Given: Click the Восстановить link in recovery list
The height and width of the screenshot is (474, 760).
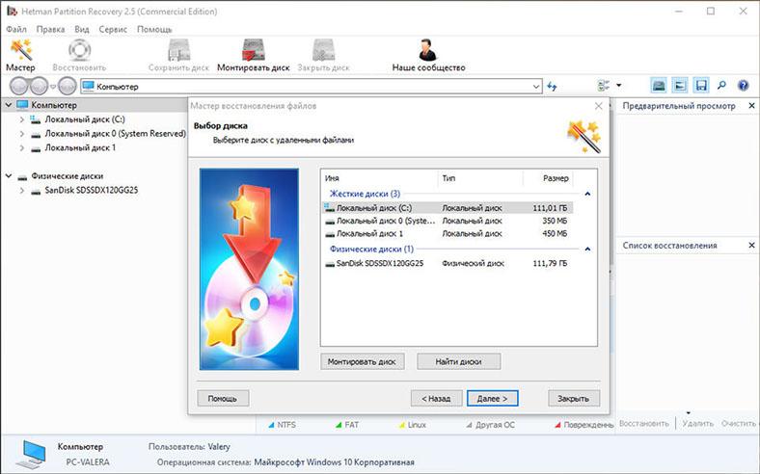Looking at the screenshot, I should click(x=643, y=424).
